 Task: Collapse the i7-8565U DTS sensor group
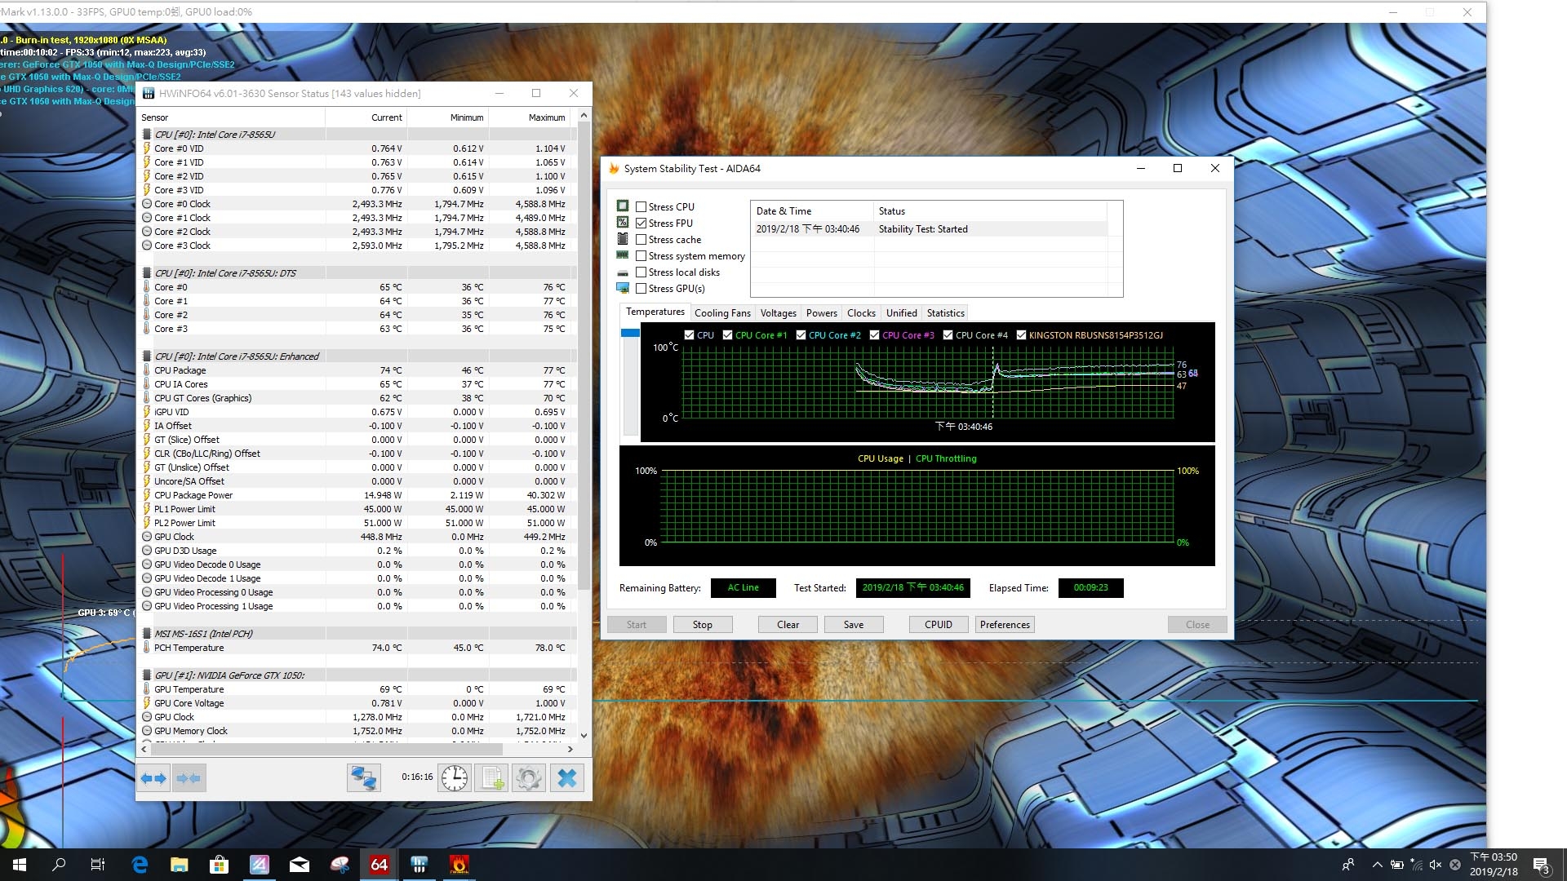click(x=147, y=273)
